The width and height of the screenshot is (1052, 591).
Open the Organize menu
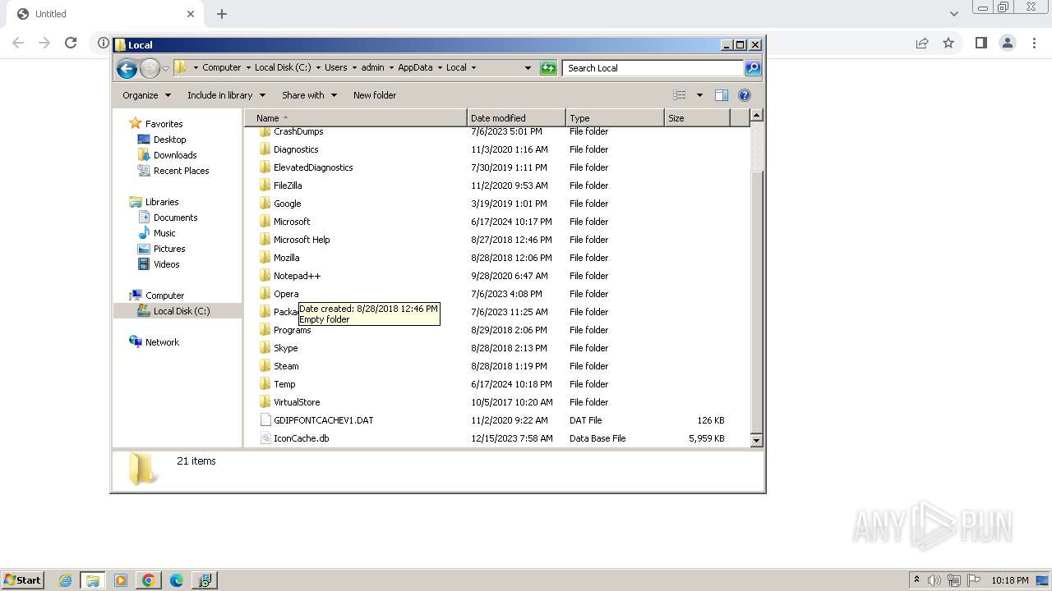146,95
